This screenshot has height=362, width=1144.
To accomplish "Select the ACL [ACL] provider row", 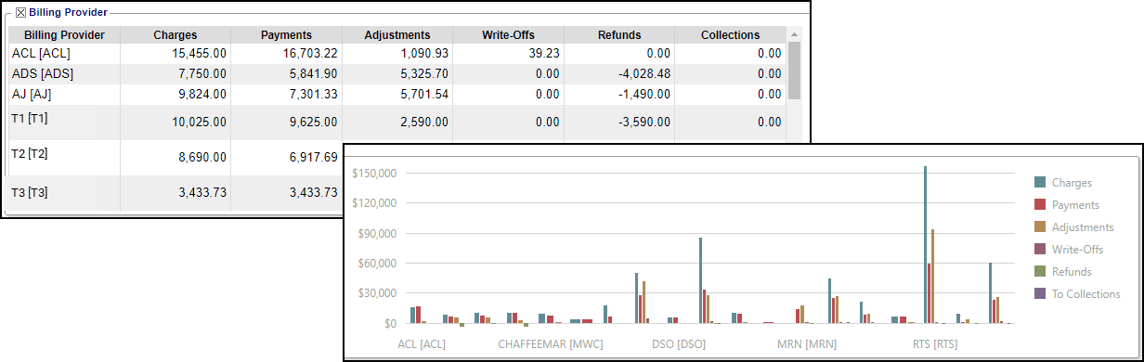I will (397, 54).
